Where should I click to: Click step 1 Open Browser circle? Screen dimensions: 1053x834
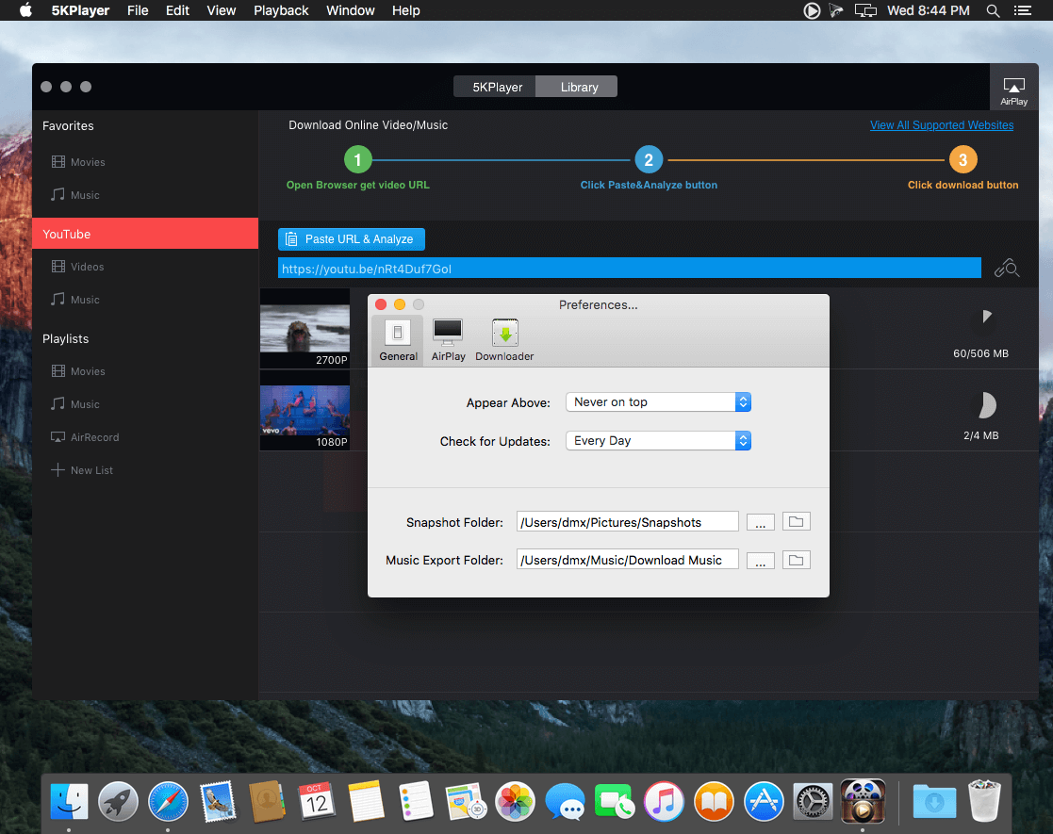pyautogui.click(x=357, y=160)
